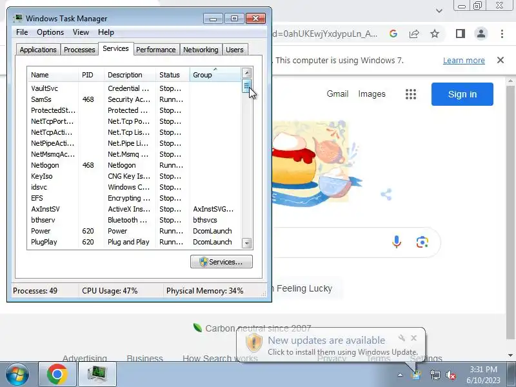
Task: Select the VaultSvc service row
Action: click(134, 88)
